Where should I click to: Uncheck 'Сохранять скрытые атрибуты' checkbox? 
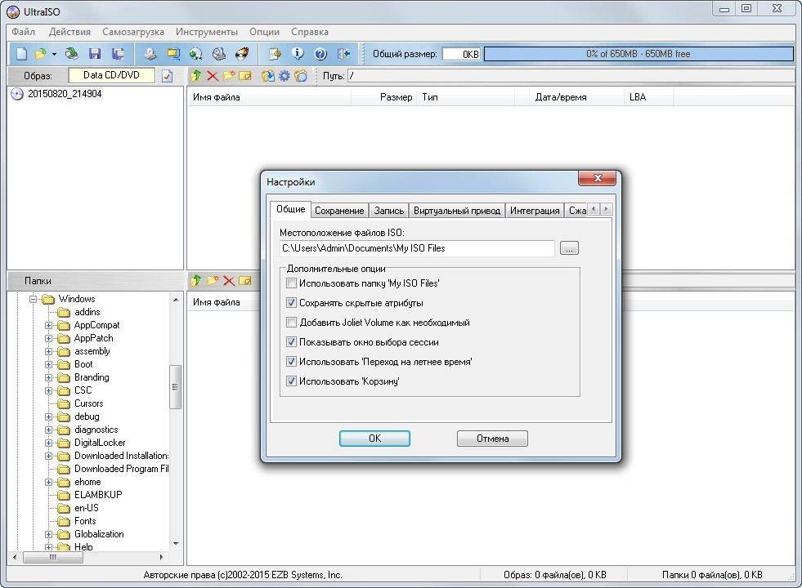point(291,302)
